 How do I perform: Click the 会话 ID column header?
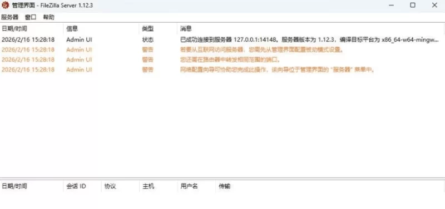(x=82, y=186)
